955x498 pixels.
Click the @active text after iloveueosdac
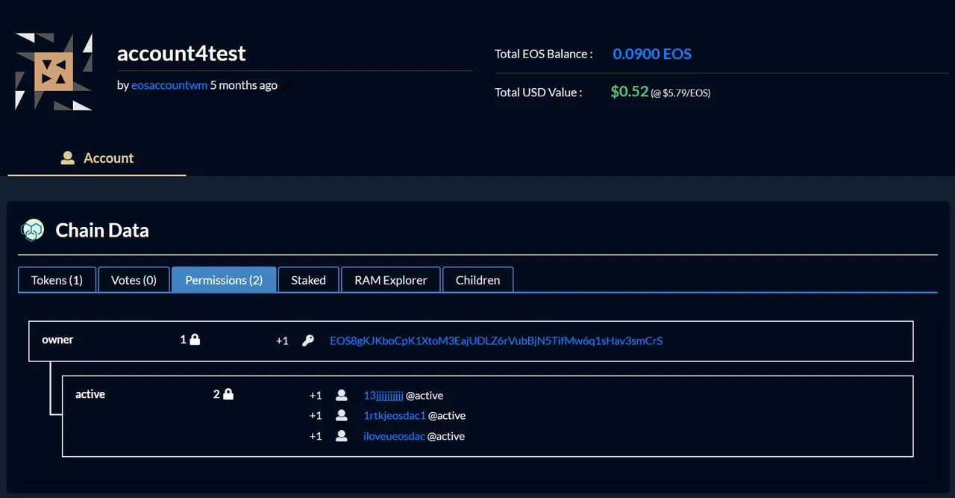tap(446, 436)
